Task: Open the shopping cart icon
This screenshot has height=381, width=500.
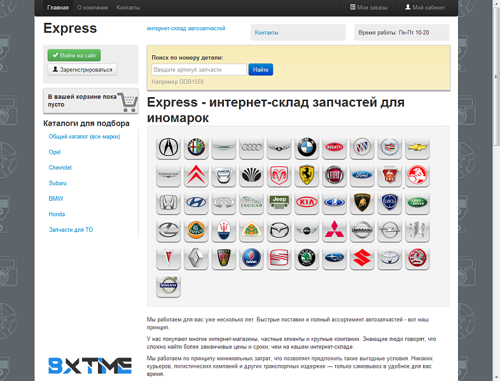Action: point(128,102)
